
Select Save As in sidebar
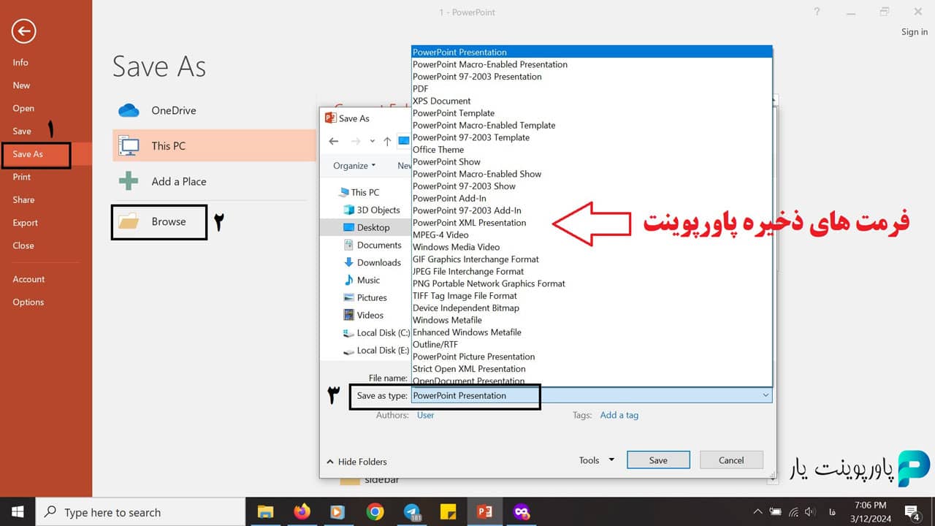pos(28,154)
